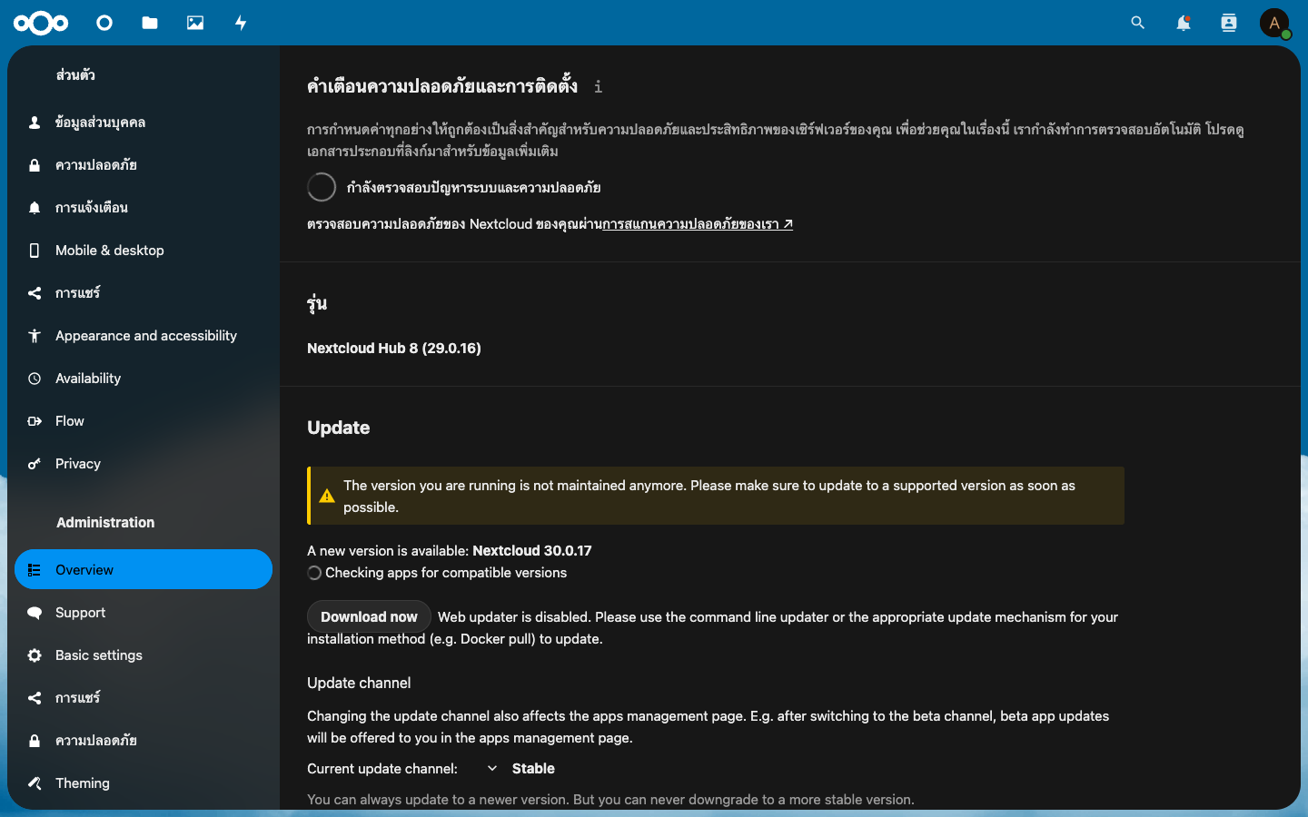The height and width of the screenshot is (817, 1308).
Task: Open the Dashboard circle icon
Action: pos(104,23)
